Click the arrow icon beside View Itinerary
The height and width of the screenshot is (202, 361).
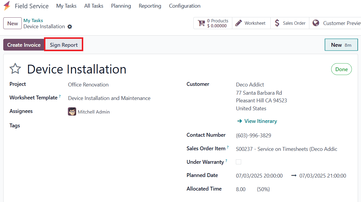pyautogui.click(x=239, y=121)
